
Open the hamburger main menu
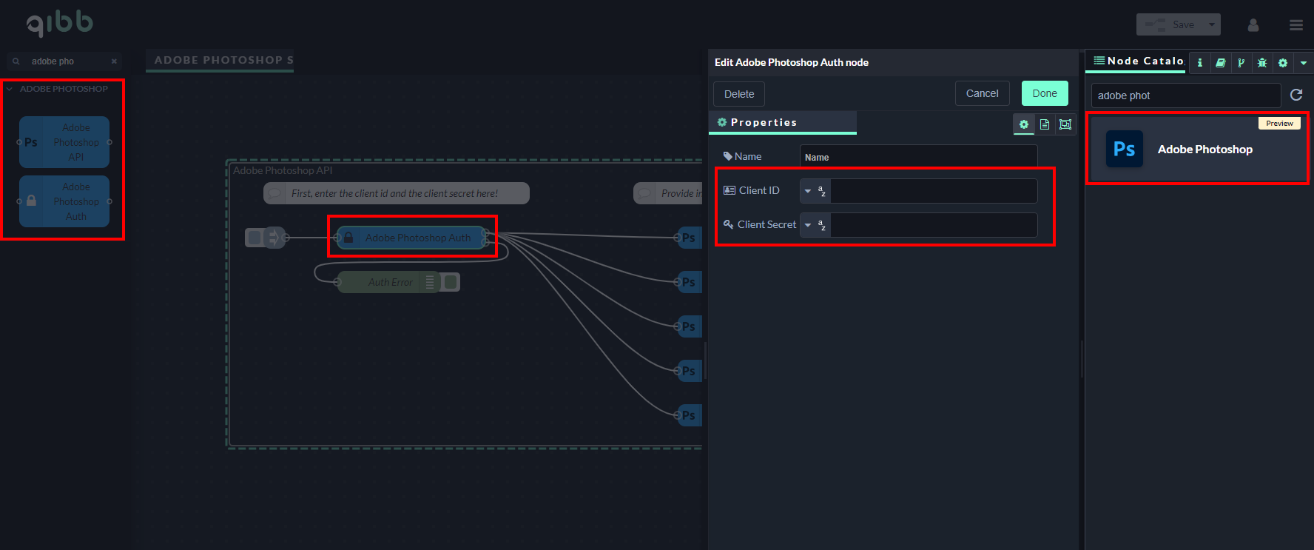[1296, 25]
